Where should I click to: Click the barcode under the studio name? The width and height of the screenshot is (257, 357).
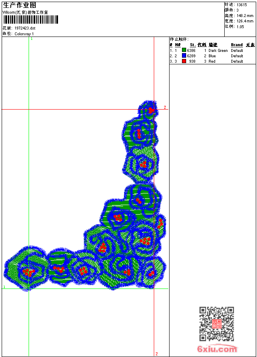click(x=31, y=20)
